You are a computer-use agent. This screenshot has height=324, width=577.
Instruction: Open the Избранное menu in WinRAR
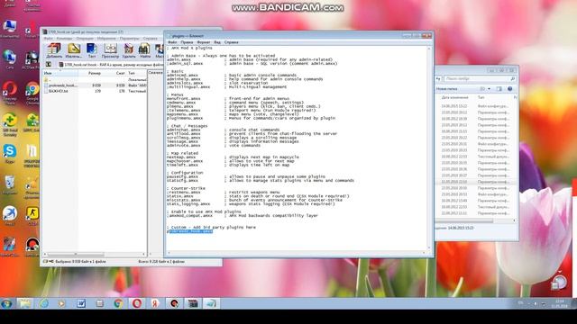(x=106, y=38)
